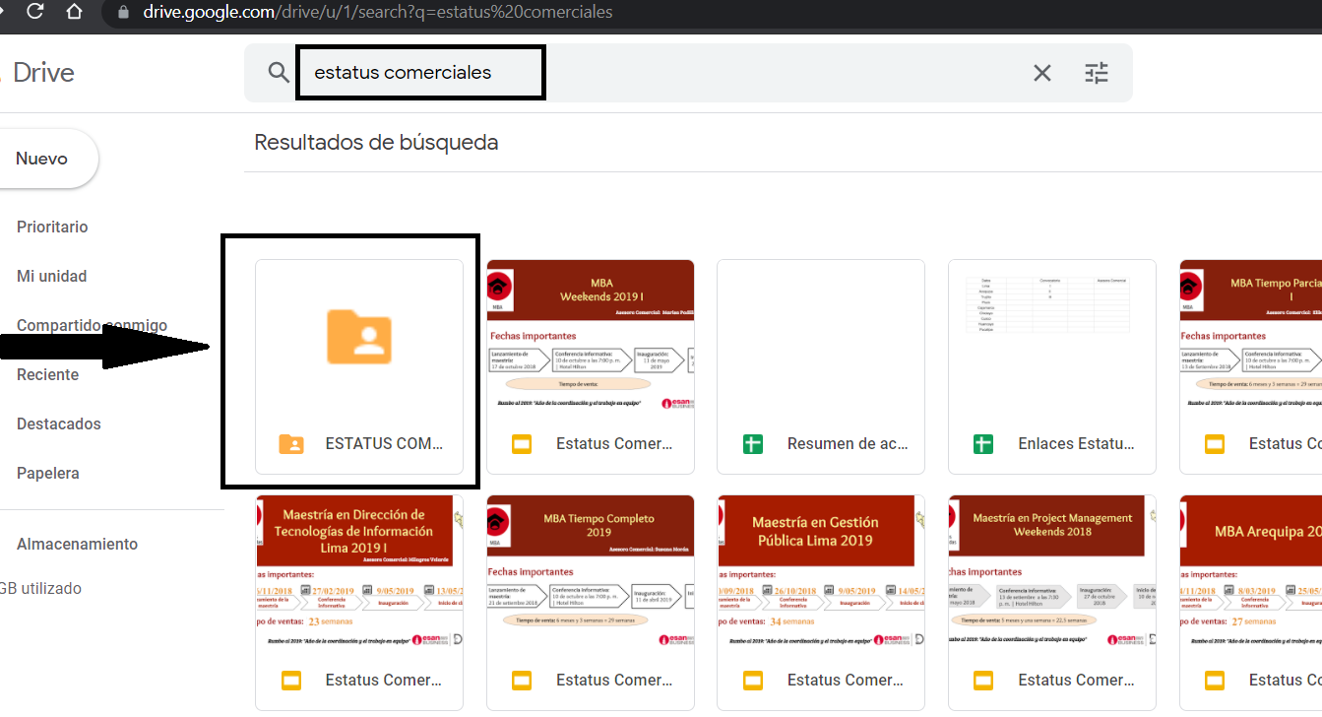This screenshot has width=1322, height=717.
Task: Open the search filter options icon
Action: tap(1097, 73)
